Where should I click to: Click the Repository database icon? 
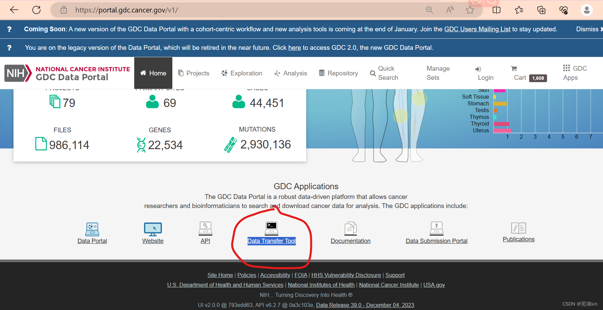point(322,73)
